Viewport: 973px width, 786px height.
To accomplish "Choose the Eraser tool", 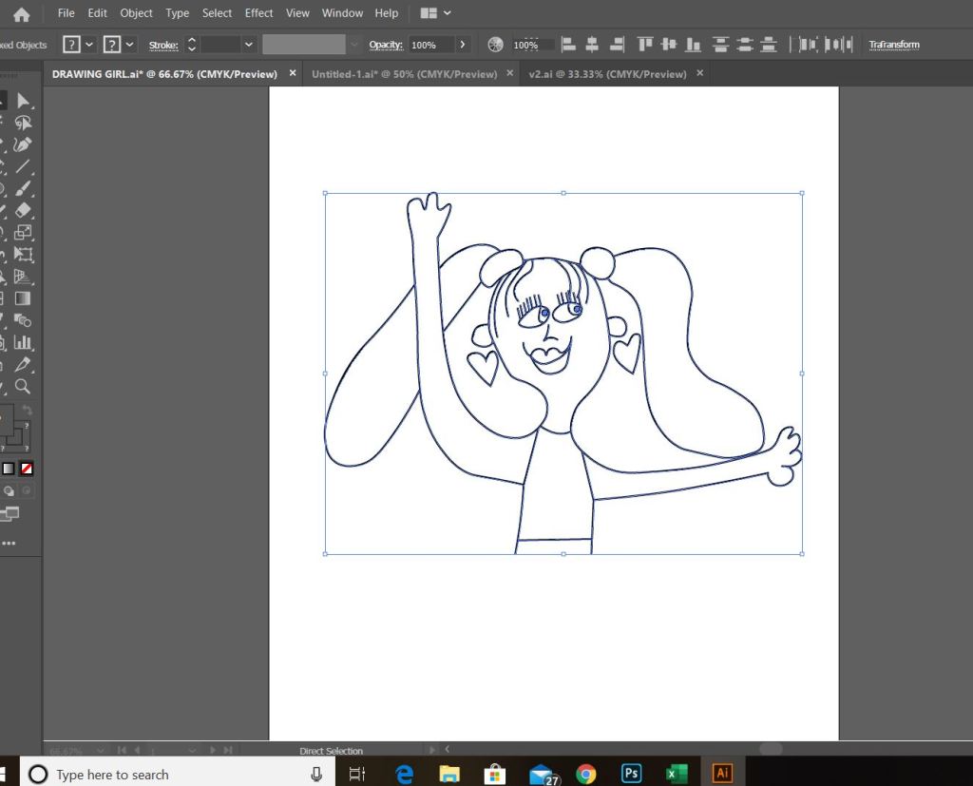I will 24,210.
